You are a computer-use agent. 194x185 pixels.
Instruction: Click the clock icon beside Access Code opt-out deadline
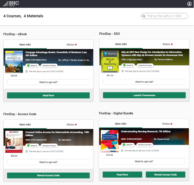[27, 151]
